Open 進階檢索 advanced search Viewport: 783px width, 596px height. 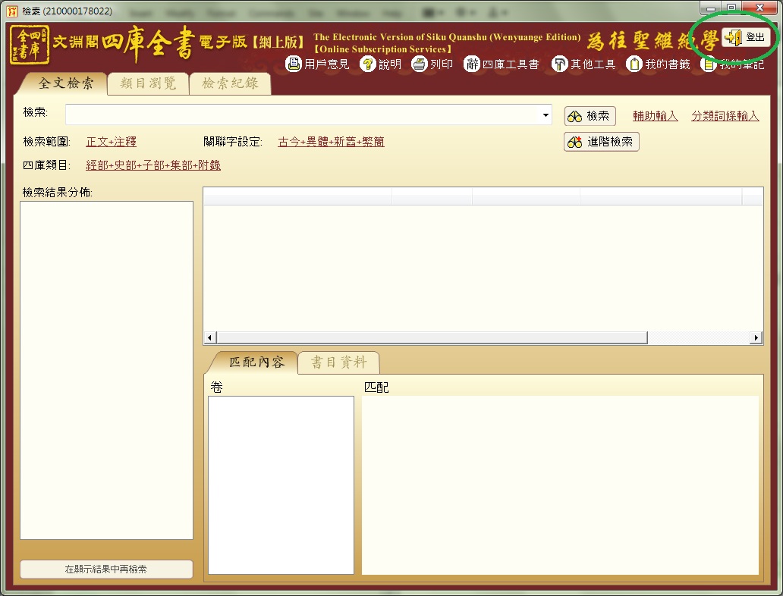coord(602,142)
